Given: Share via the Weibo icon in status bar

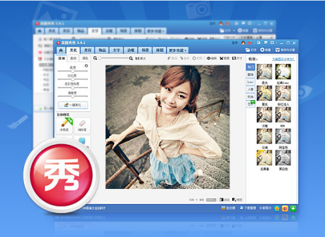Looking at the screenshot, I should (x=285, y=208).
